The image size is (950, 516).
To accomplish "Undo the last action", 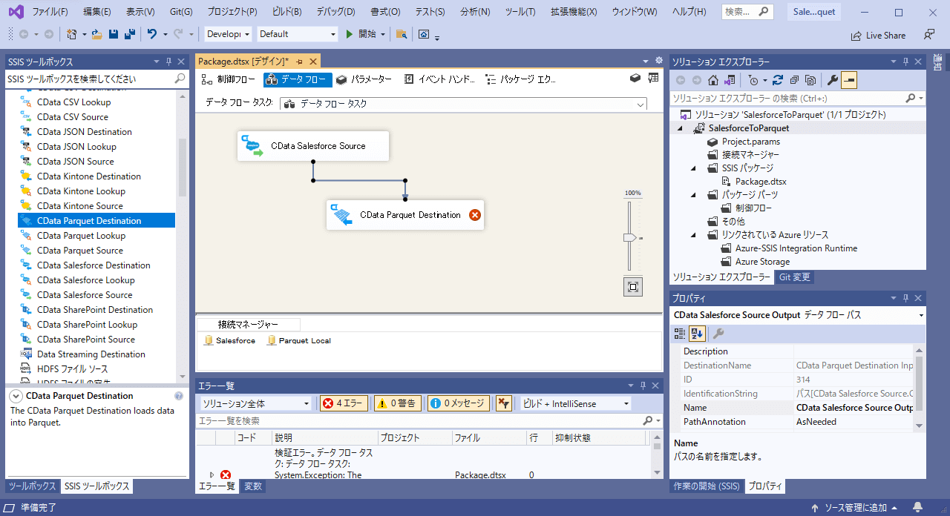I will coord(152,34).
